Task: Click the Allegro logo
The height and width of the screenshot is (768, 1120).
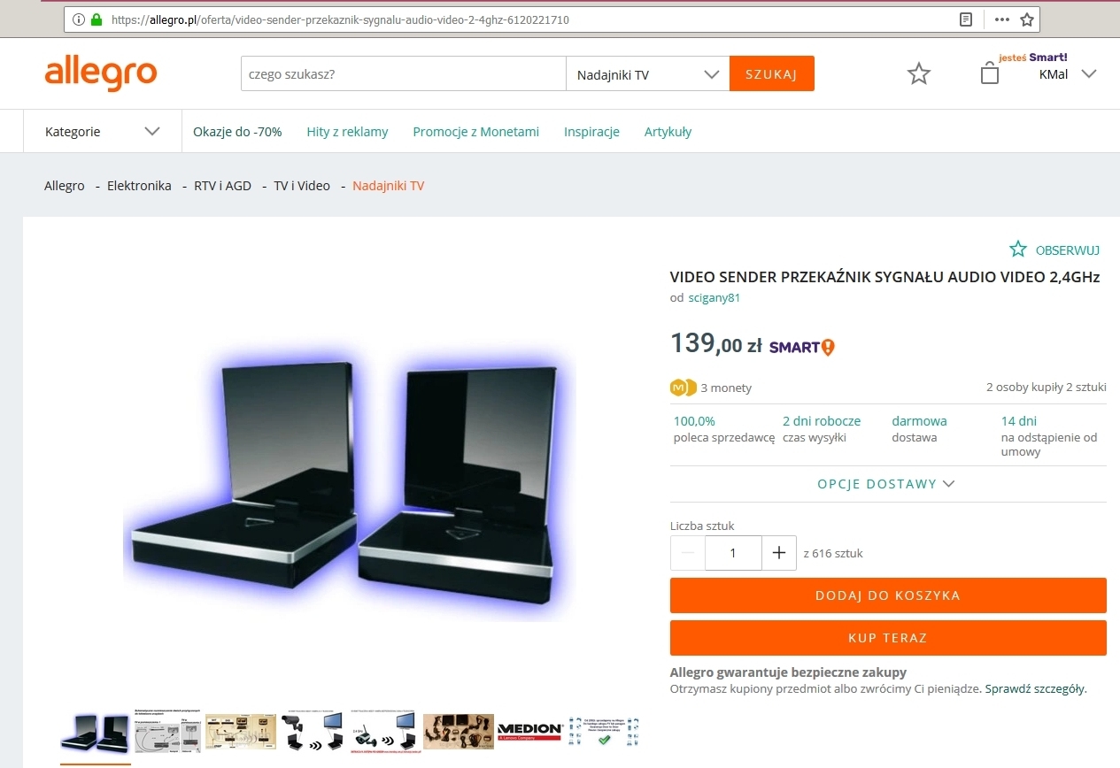Action: [101, 74]
